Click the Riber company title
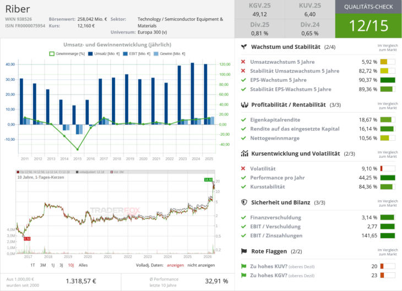The height and width of the screenshot is (291, 402). (x=18, y=9)
